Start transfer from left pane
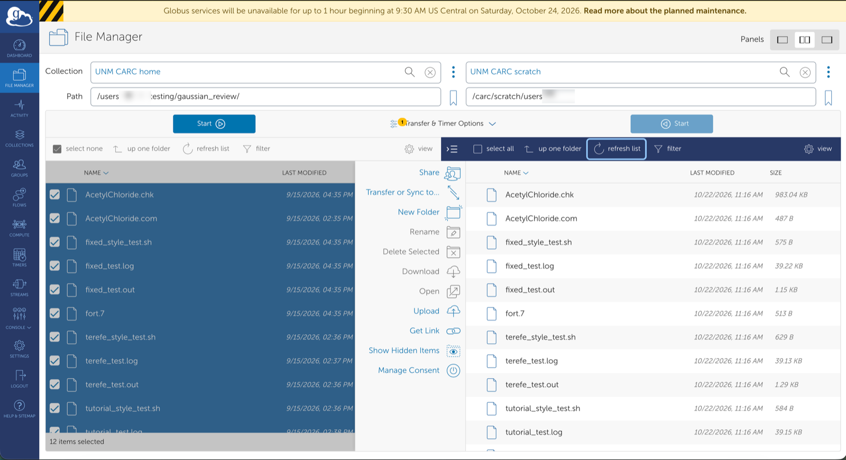 (214, 124)
